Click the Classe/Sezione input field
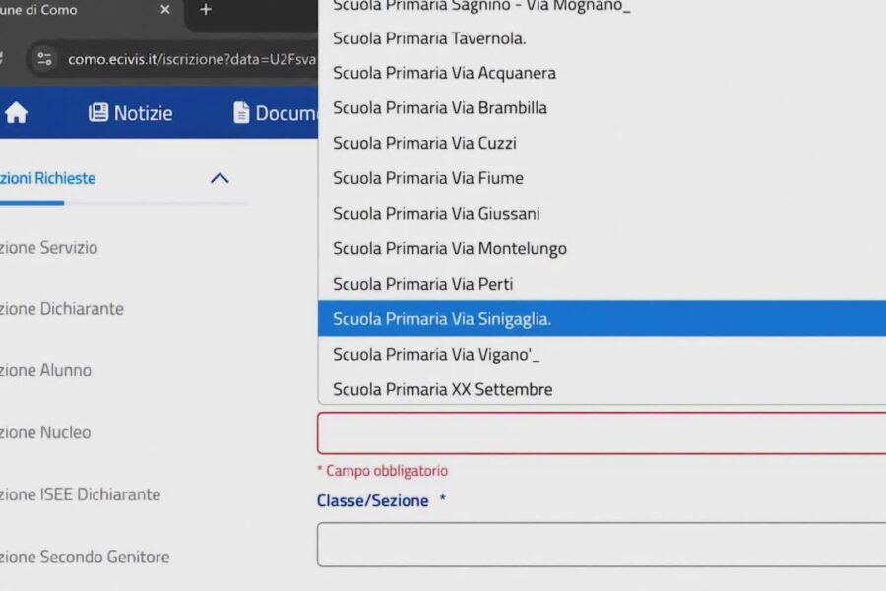Viewport: 886px width, 591px height. [601, 545]
